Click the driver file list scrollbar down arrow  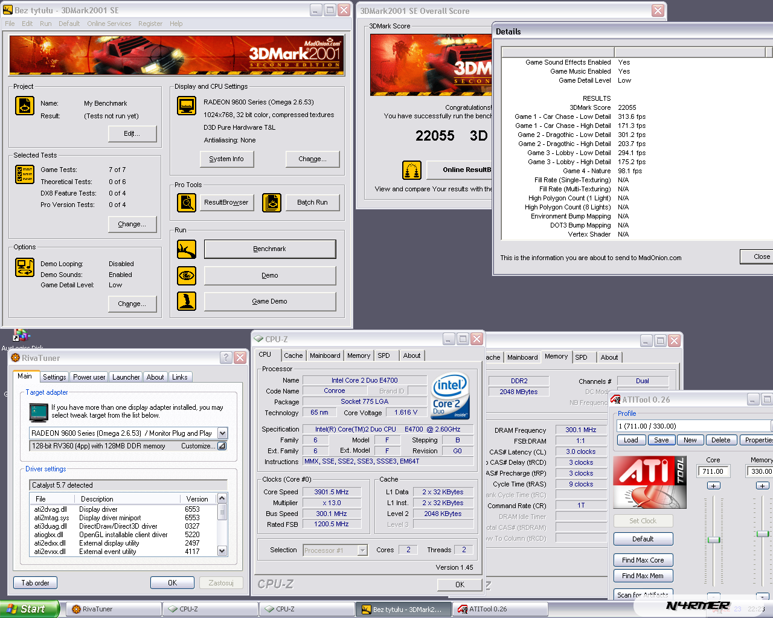(x=222, y=550)
